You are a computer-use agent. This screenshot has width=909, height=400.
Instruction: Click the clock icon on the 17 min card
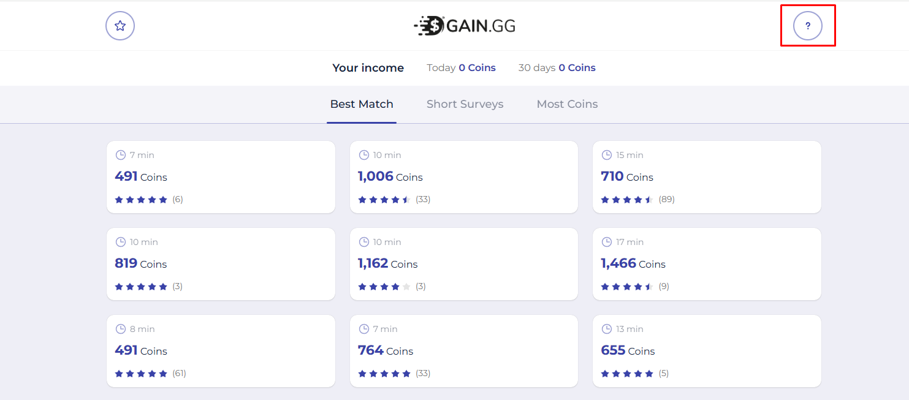[607, 242]
